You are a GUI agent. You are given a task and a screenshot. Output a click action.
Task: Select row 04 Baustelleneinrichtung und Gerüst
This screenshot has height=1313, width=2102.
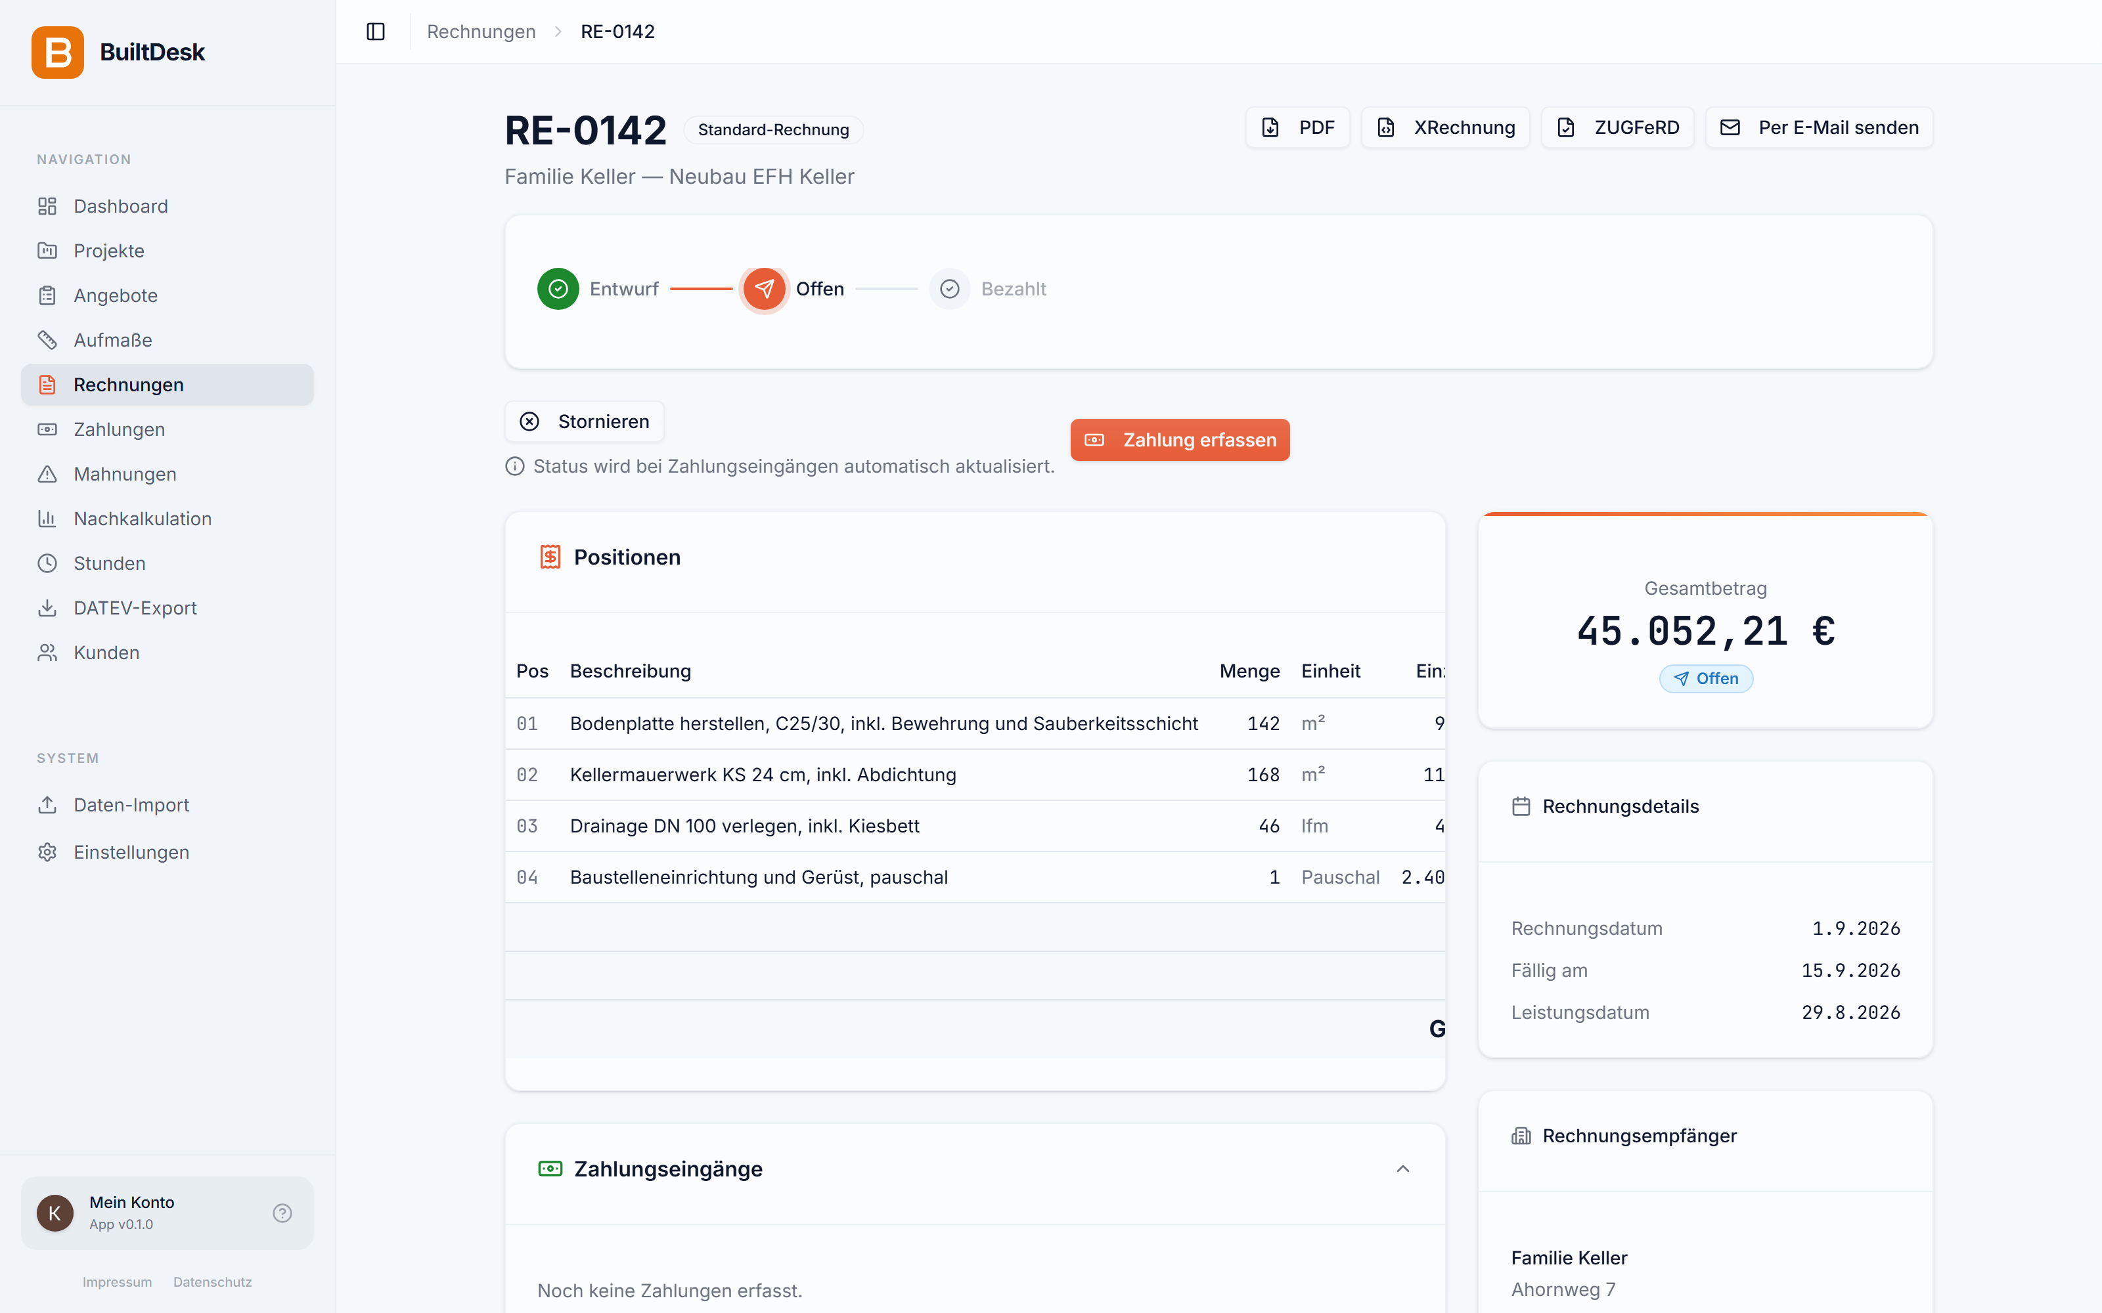click(975, 877)
